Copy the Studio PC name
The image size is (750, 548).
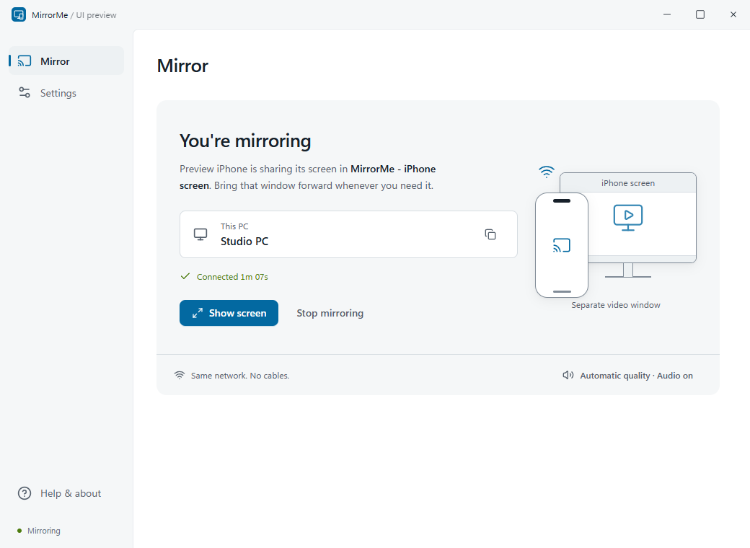490,234
